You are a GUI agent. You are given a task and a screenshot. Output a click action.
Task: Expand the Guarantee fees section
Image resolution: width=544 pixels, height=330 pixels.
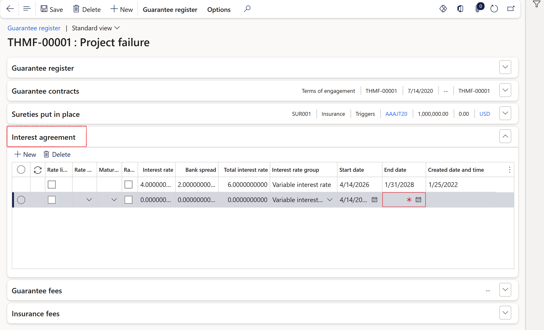click(x=505, y=290)
